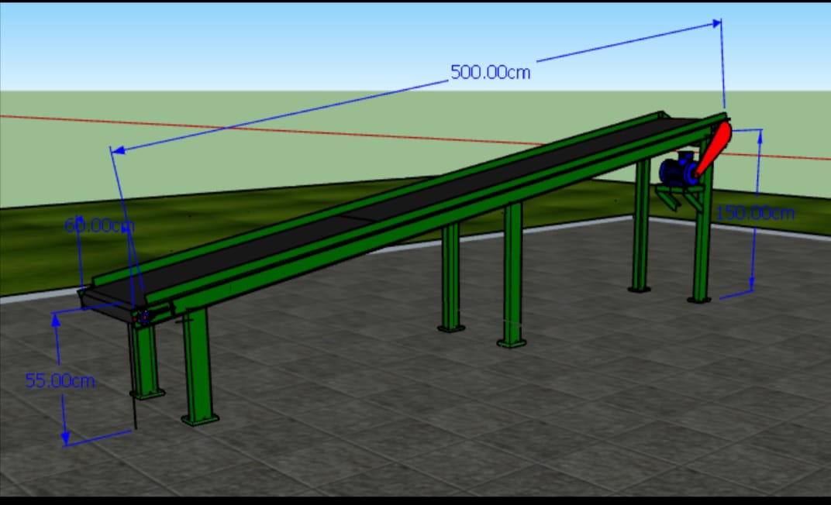Select the tail roller at the conveyor's low end

coord(142,317)
